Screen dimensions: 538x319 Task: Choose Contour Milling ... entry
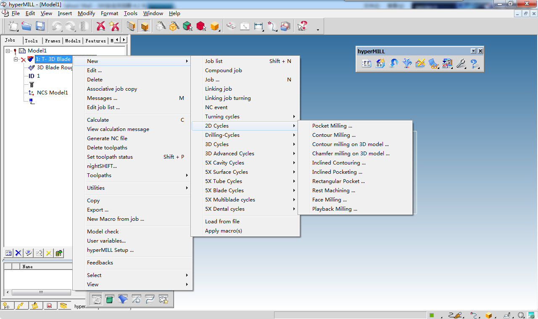coord(355,135)
